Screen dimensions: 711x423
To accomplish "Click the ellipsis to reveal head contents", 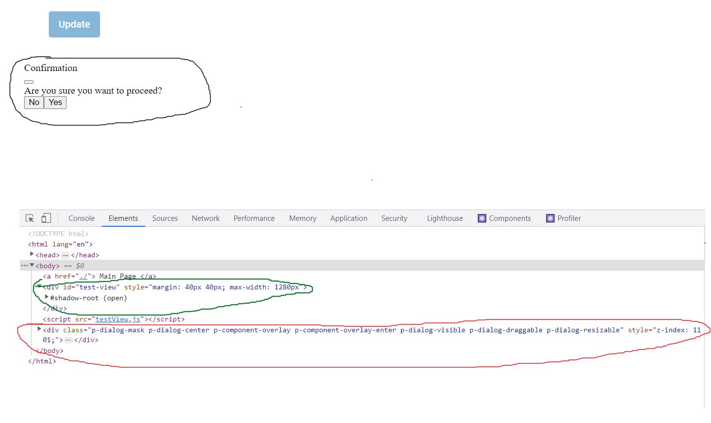I will click(65, 255).
